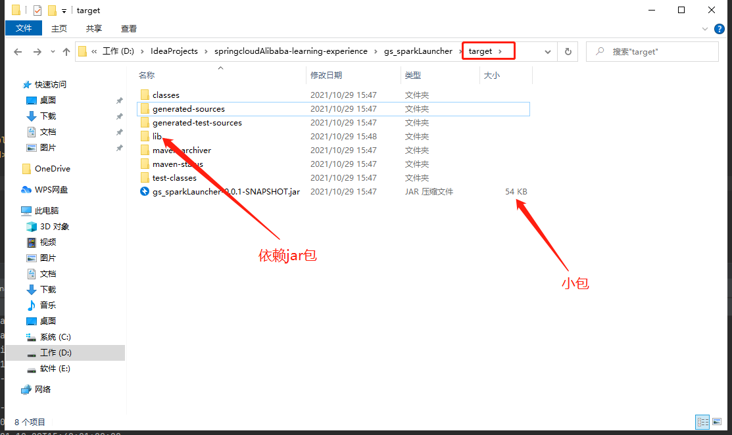
Task: Select gs_sparkLauncher SNAPSHOT jar file icon
Action: click(x=145, y=192)
